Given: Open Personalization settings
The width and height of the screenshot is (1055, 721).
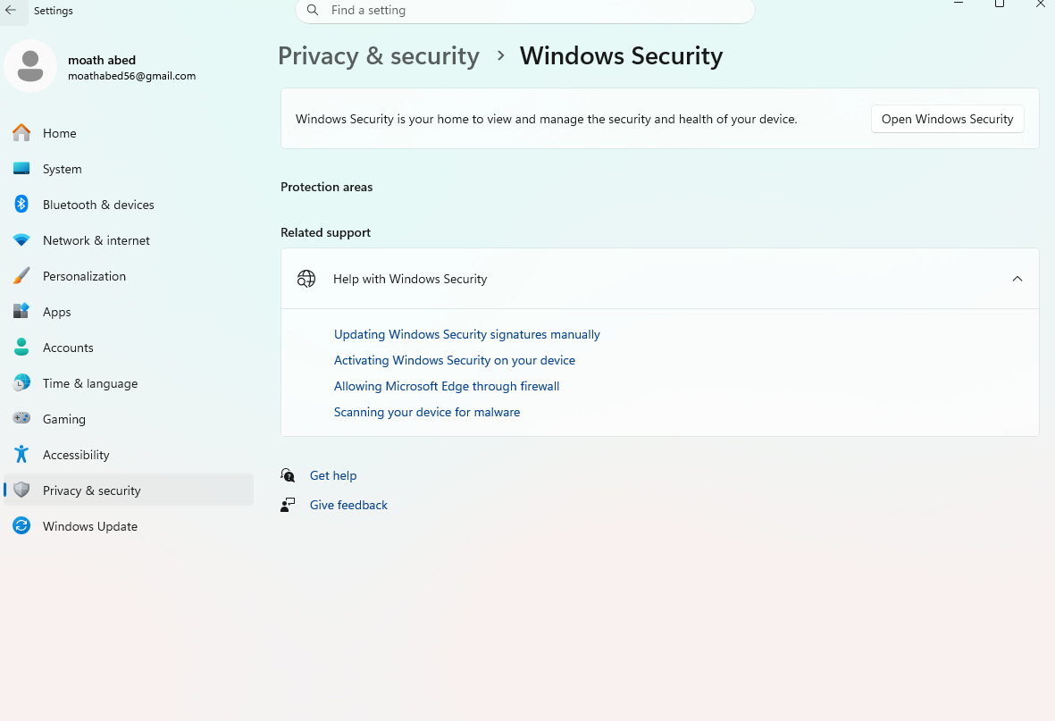Looking at the screenshot, I should (129, 276).
